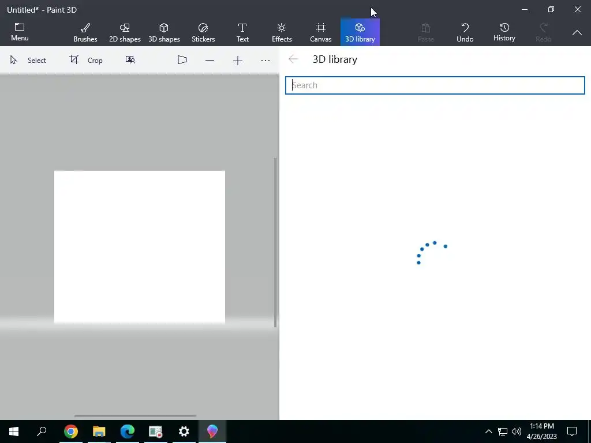Open File Explorer from taskbar
Screen dimensions: 591x443
click(x=99, y=431)
